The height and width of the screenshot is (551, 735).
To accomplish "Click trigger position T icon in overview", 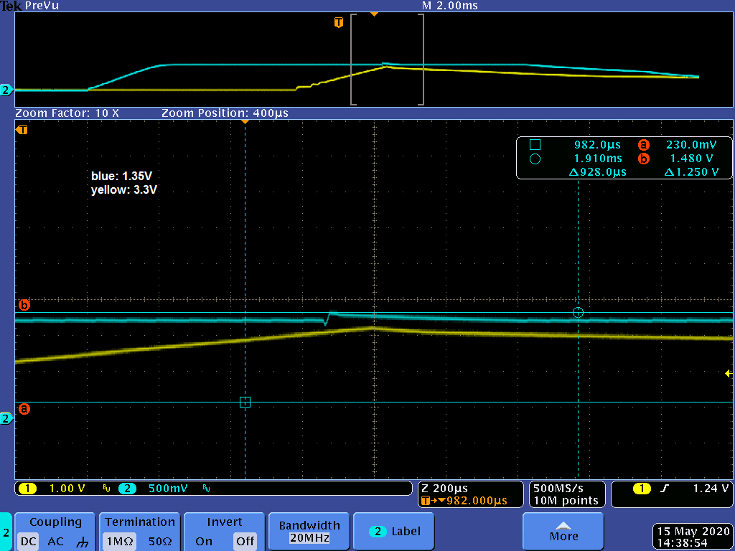I will [339, 22].
